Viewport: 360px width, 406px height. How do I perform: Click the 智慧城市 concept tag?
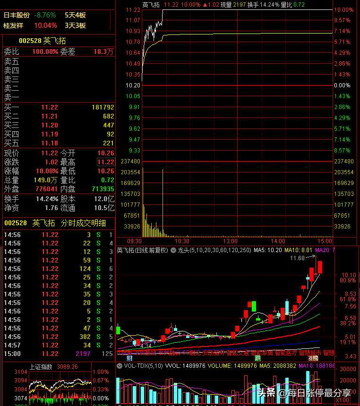[310, 353]
